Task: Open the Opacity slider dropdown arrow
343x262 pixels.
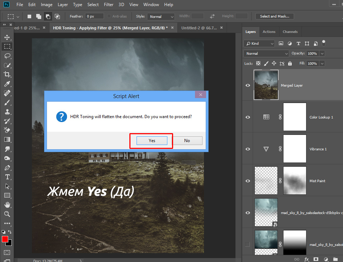Action: click(322, 54)
